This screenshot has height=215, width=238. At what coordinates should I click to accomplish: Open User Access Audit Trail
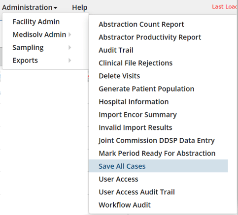136,192
